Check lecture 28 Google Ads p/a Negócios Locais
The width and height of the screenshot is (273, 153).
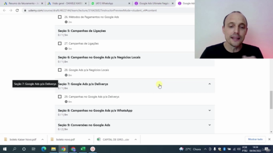60,70
